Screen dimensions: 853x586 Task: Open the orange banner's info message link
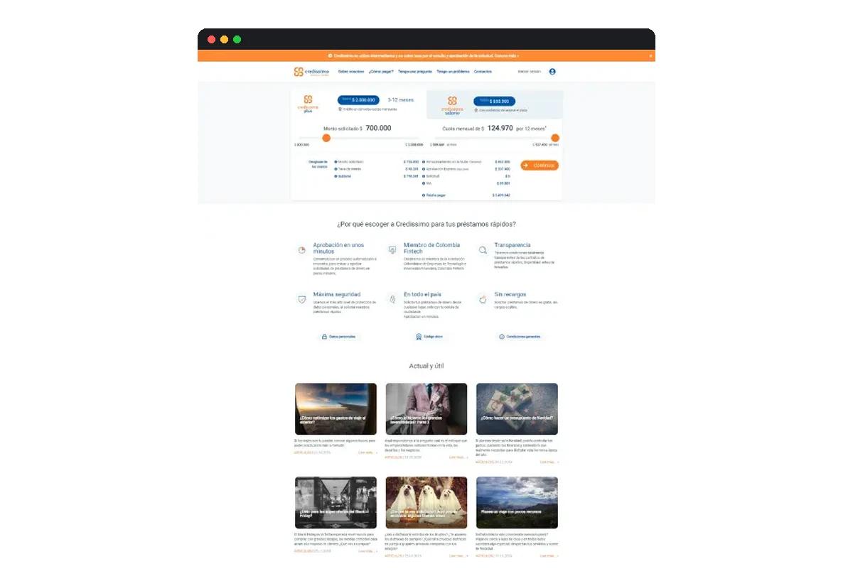click(425, 55)
